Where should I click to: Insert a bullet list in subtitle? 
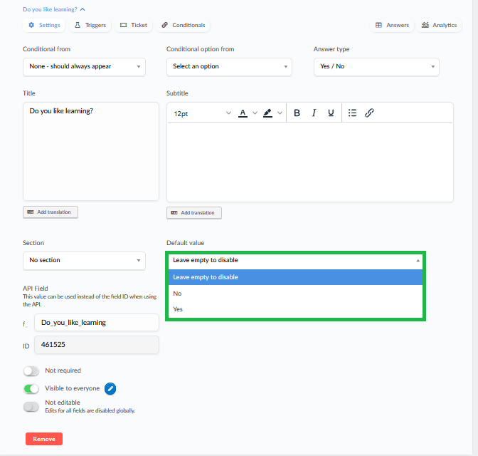pos(352,113)
